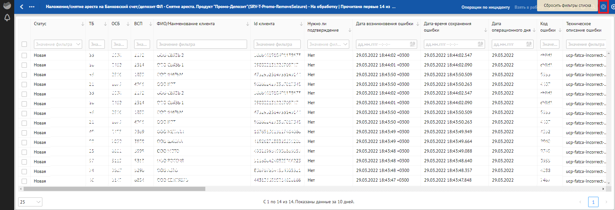The image size is (615, 210).
Task: Go to page 1 in pagination
Action: pos(593,202)
